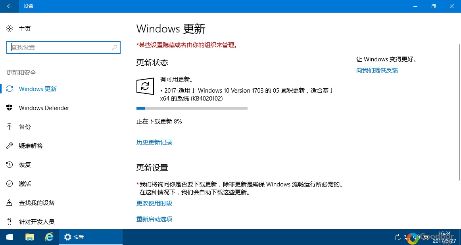Open File Explorer from the taskbar

point(30,237)
